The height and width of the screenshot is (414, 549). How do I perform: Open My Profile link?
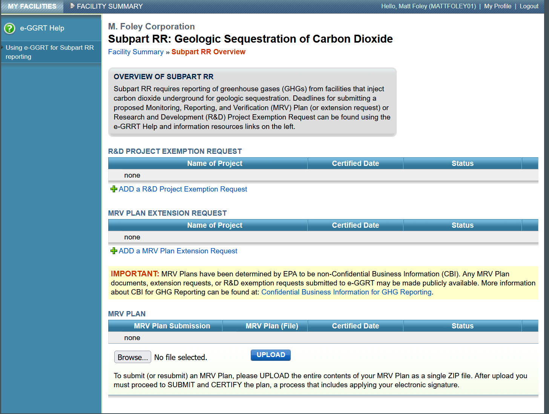498,6
